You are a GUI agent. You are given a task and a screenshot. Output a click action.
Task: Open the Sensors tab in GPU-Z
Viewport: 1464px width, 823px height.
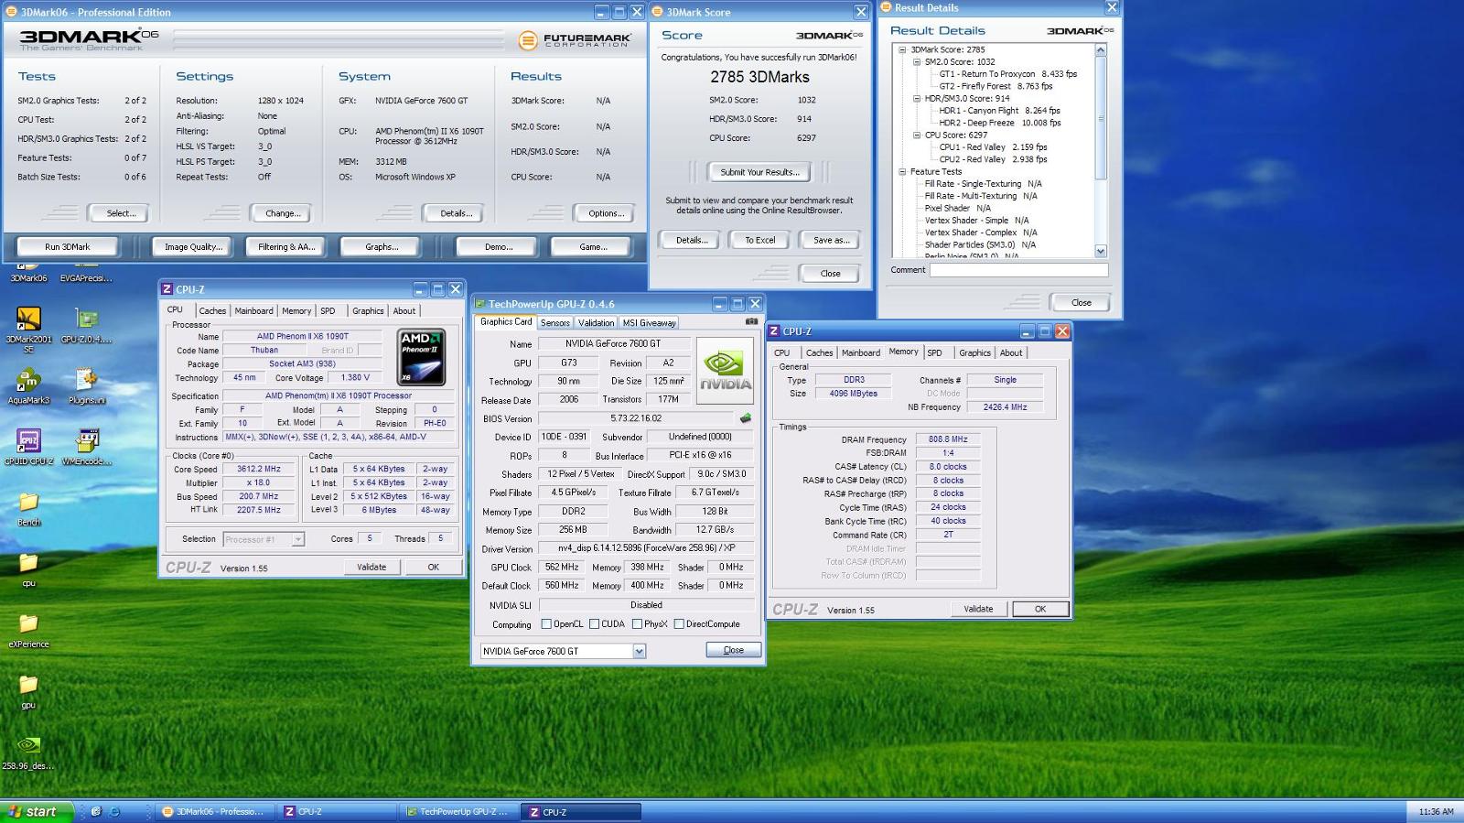pos(554,323)
